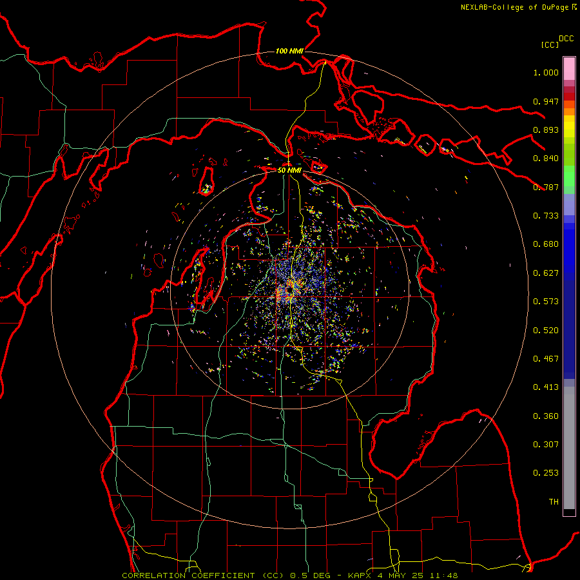The image size is (580, 580).
Task: Select the 0.573 color scale value
Action: 546,302
